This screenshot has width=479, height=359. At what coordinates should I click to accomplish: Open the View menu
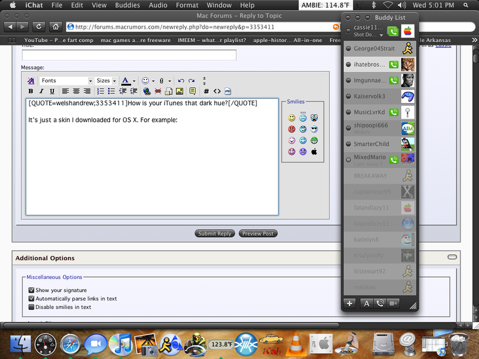click(x=99, y=5)
